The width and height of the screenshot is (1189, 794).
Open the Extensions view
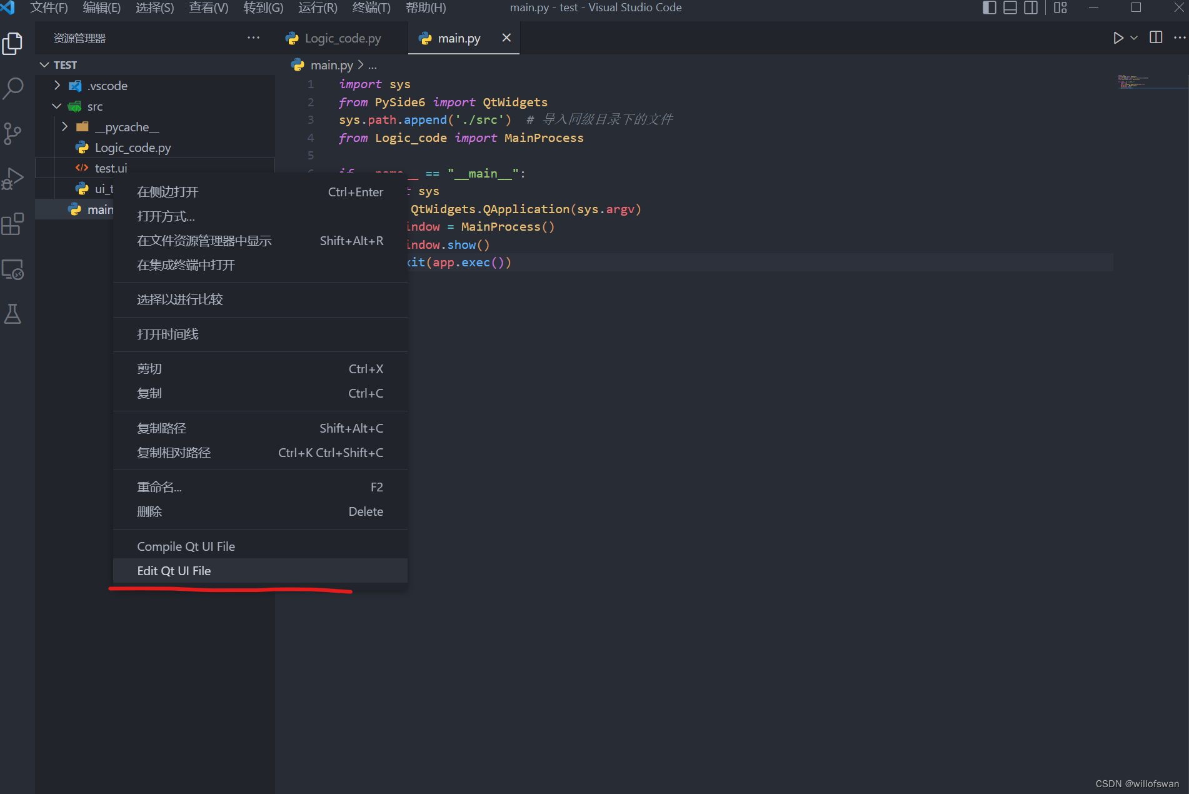(13, 224)
